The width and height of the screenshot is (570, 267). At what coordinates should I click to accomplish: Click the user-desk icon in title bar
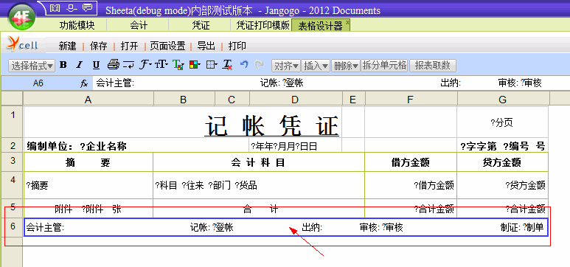pos(72,7)
